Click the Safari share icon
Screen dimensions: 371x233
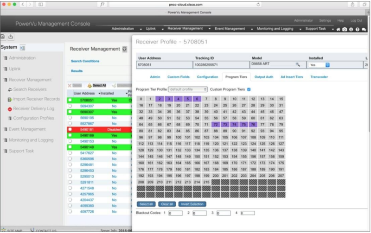[352, 5]
